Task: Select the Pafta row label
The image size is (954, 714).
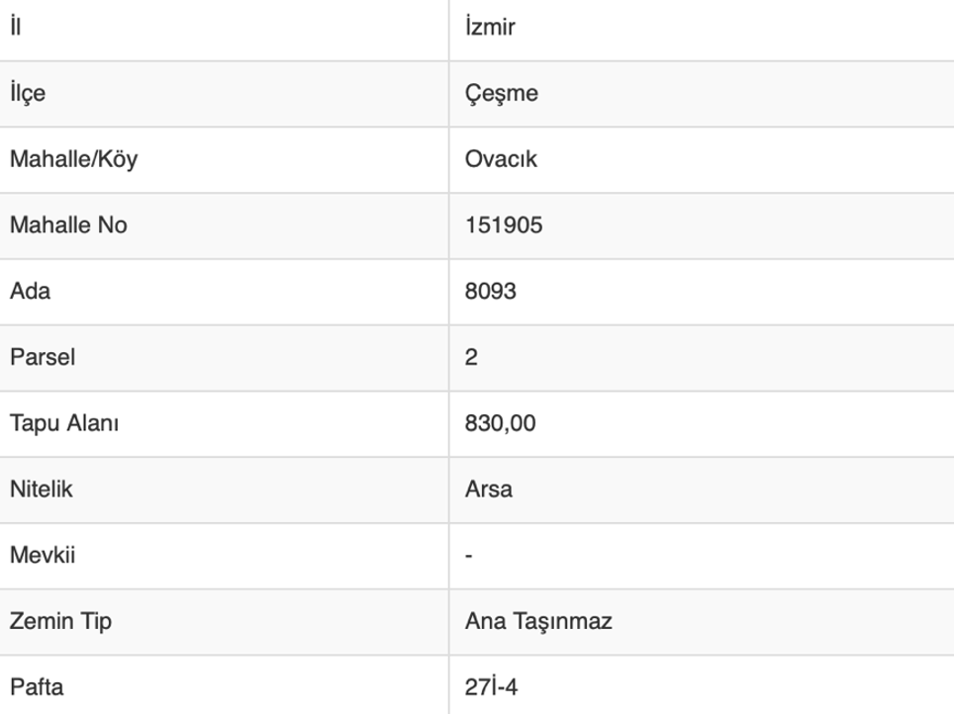Action: tap(37, 686)
